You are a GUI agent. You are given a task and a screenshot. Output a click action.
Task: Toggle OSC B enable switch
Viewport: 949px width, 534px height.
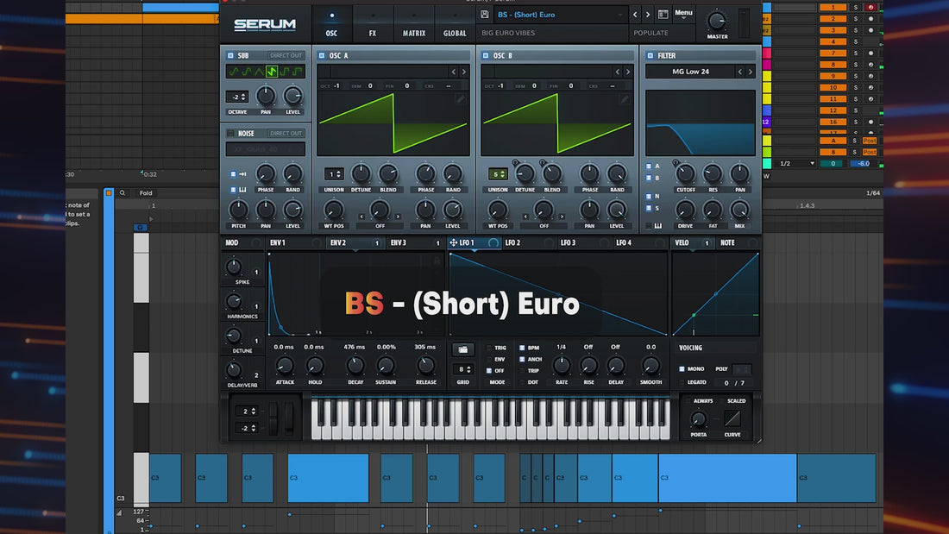click(x=486, y=56)
